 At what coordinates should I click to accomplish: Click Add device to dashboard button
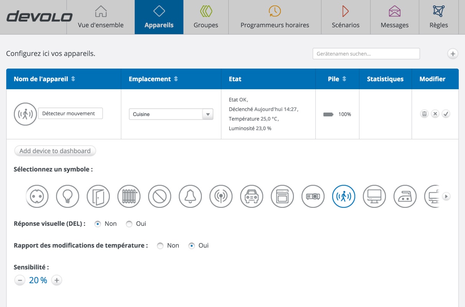click(x=55, y=151)
